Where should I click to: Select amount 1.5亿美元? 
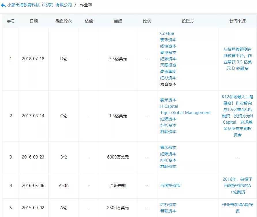pyautogui.click(x=118, y=116)
